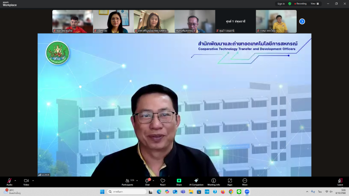Screen dimensions: 349x196
Task: Leave the meeting
Action: pos(340,181)
